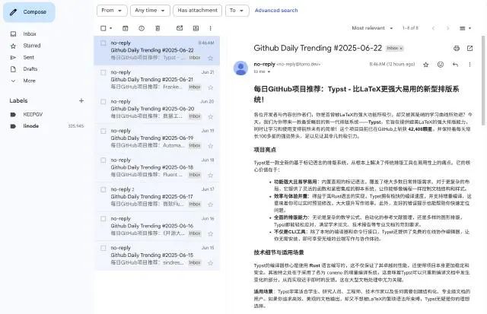Add emoji reaction to open email
Viewport: 487px width, 314px height.
click(441, 65)
